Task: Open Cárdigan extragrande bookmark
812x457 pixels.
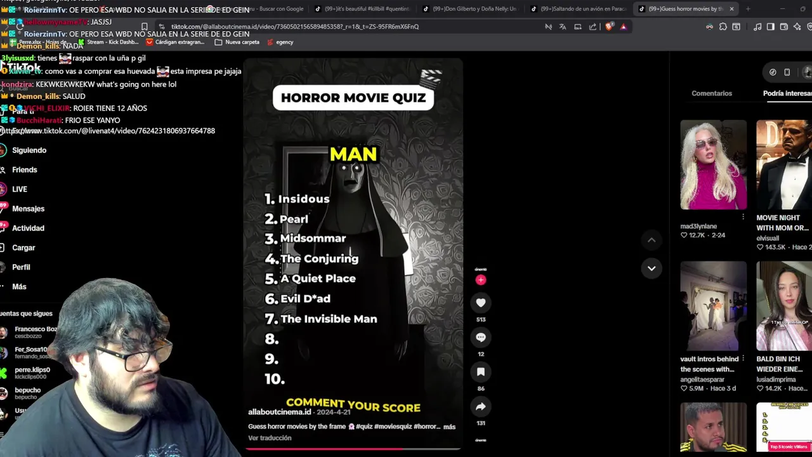Action: (x=175, y=42)
